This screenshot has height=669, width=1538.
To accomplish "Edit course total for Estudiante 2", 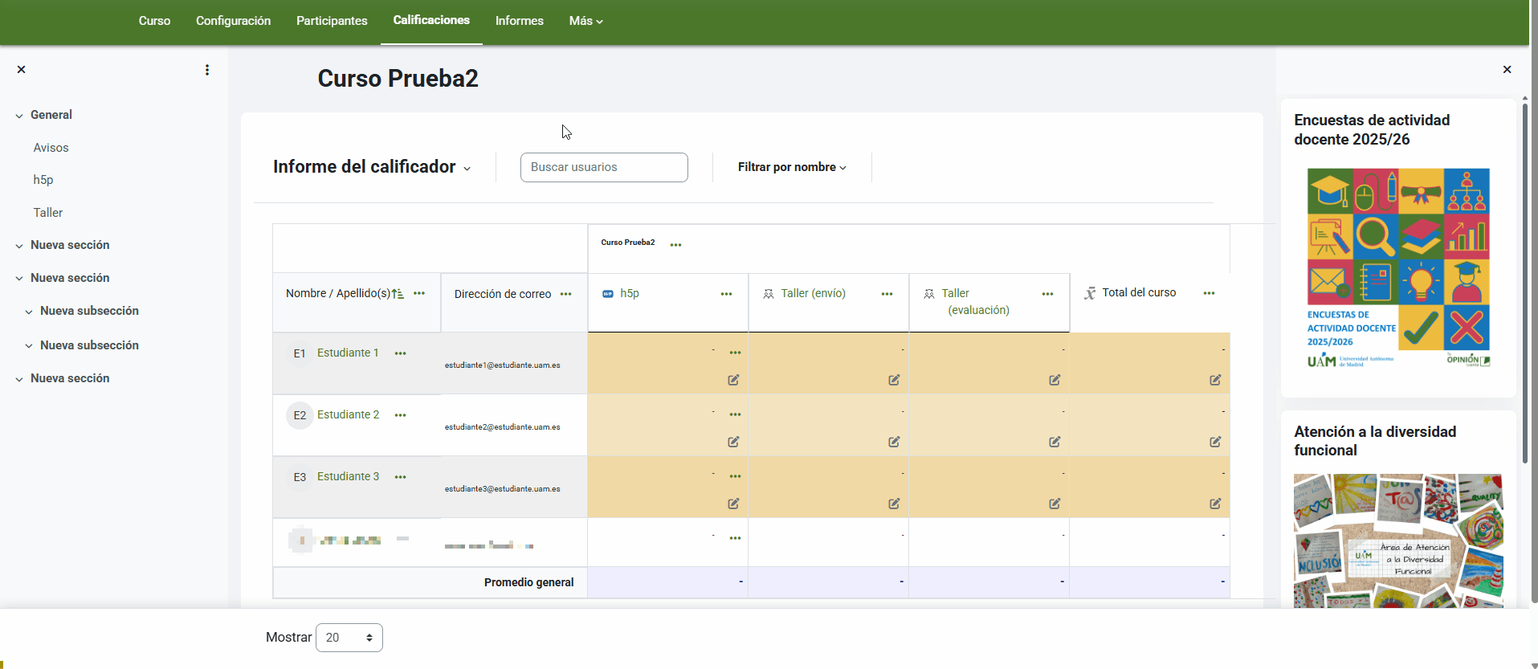I will [1215, 442].
